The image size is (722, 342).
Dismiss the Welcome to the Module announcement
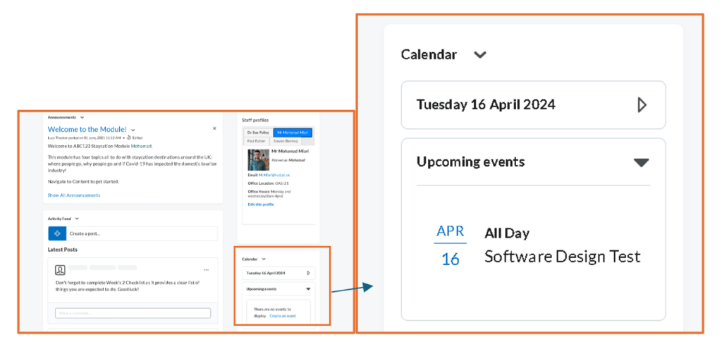pos(214,128)
